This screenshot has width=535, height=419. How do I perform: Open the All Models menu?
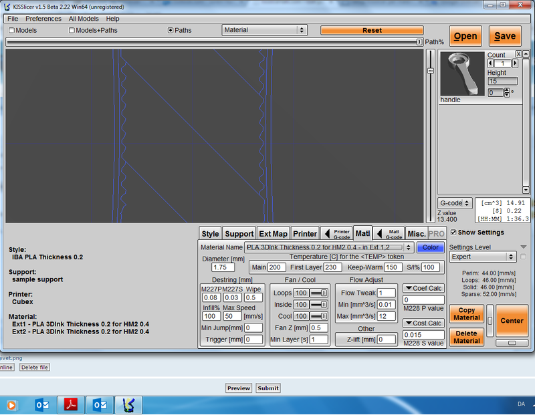click(x=84, y=19)
